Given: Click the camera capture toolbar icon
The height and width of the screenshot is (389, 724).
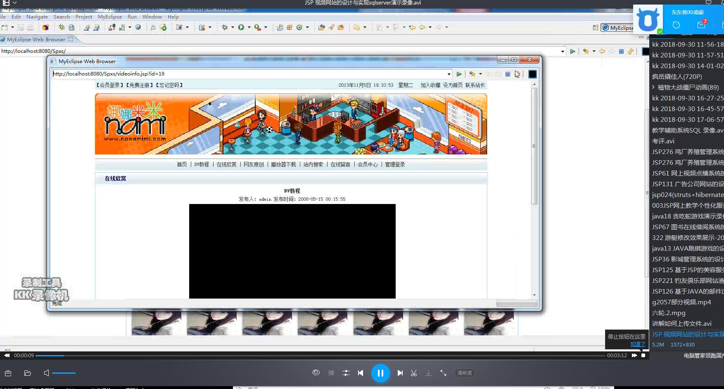Looking at the screenshot, I should [x=179, y=27].
